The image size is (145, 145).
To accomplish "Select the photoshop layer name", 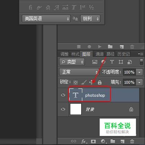I will click(x=95, y=95).
